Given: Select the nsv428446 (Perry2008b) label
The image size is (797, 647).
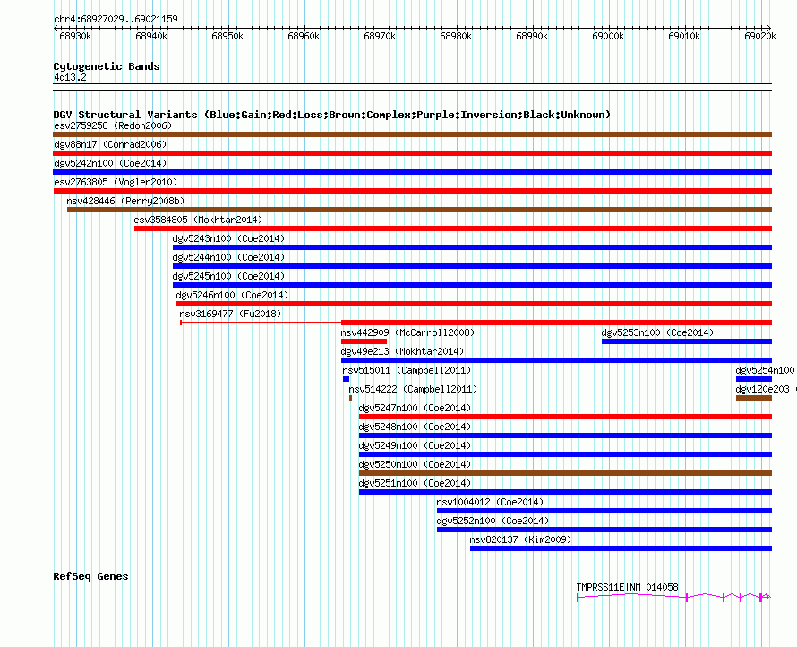Looking at the screenshot, I should (125, 201).
